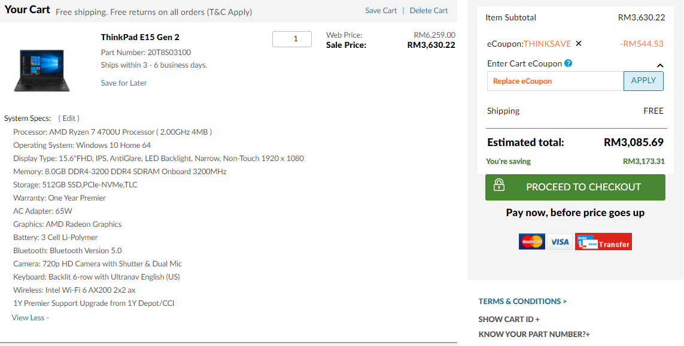Click the eCoupon help question mark icon

tap(569, 63)
